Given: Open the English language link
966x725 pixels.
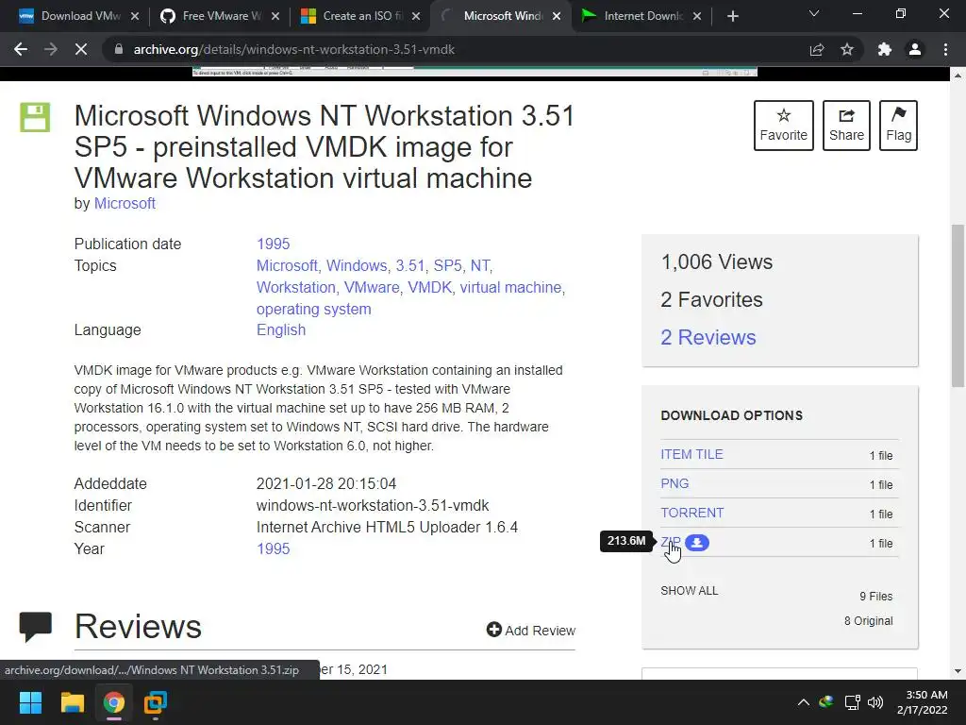Looking at the screenshot, I should (x=281, y=329).
